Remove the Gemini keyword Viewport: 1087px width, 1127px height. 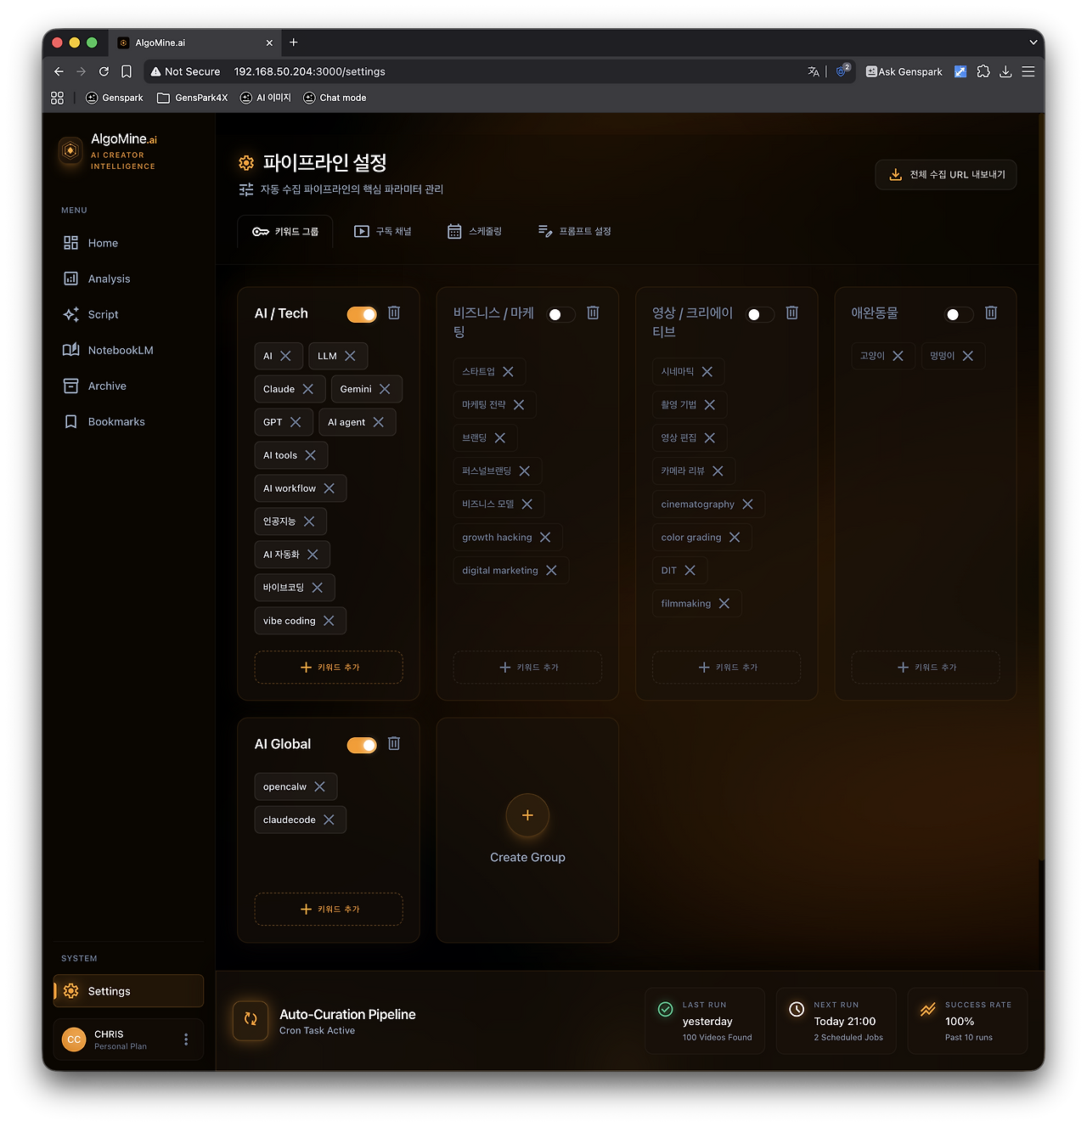coord(385,389)
